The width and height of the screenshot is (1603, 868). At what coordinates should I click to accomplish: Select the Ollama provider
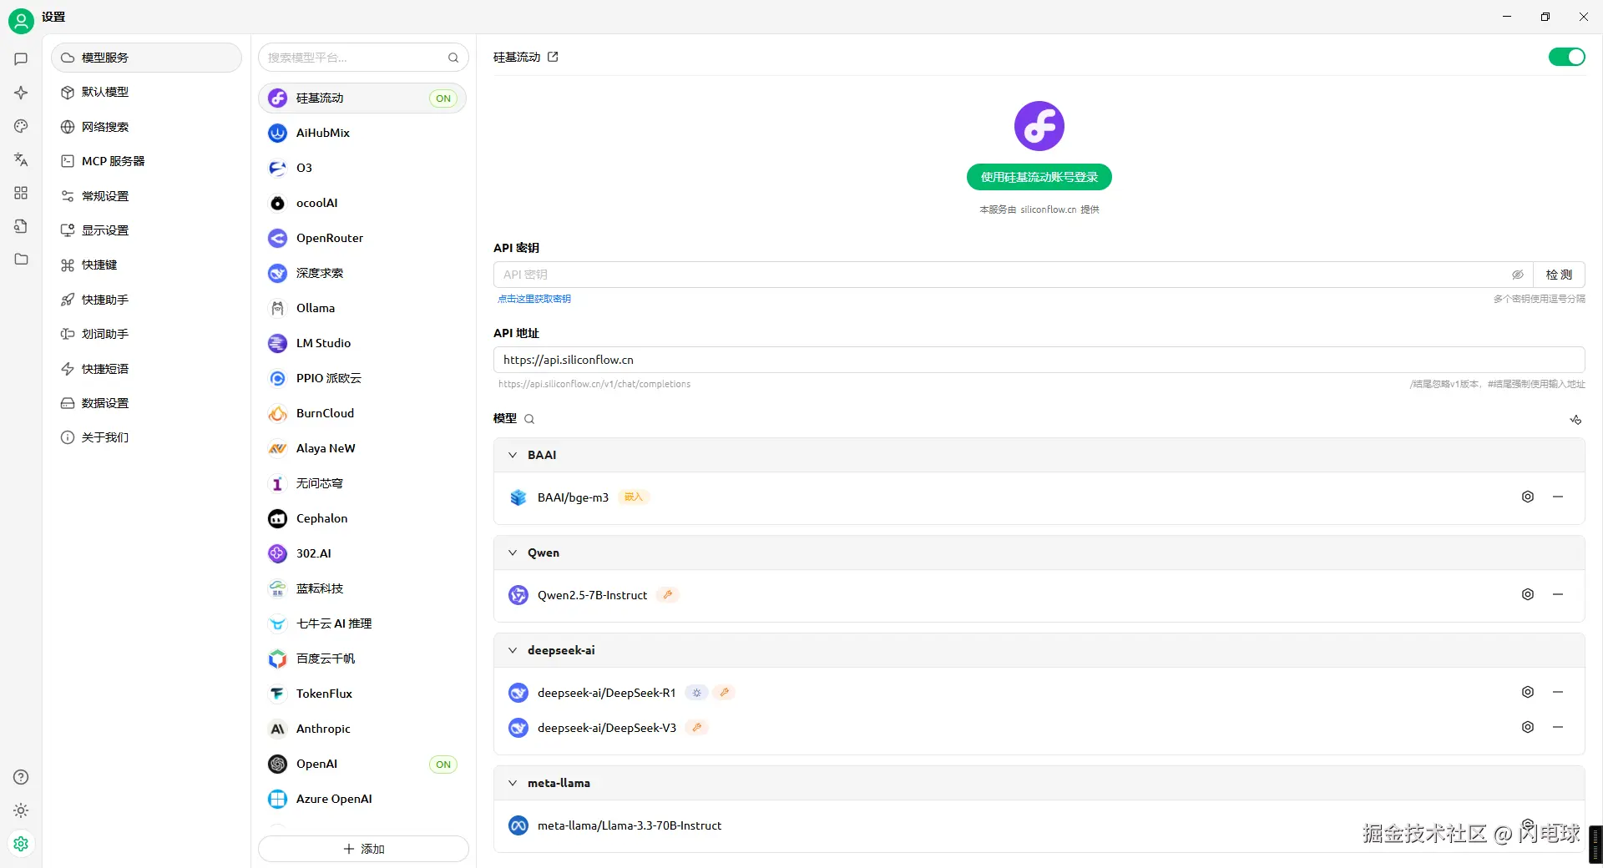coord(362,308)
